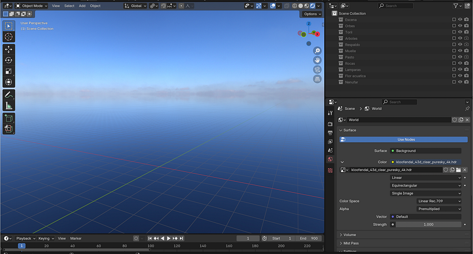Viewport: 473px width, 254px height.
Task: Open the Scene properties tab
Action: click(x=330, y=150)
